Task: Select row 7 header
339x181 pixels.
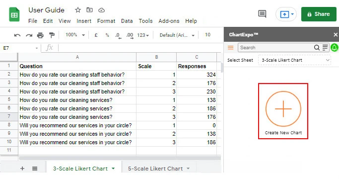Action: (9, 117)
